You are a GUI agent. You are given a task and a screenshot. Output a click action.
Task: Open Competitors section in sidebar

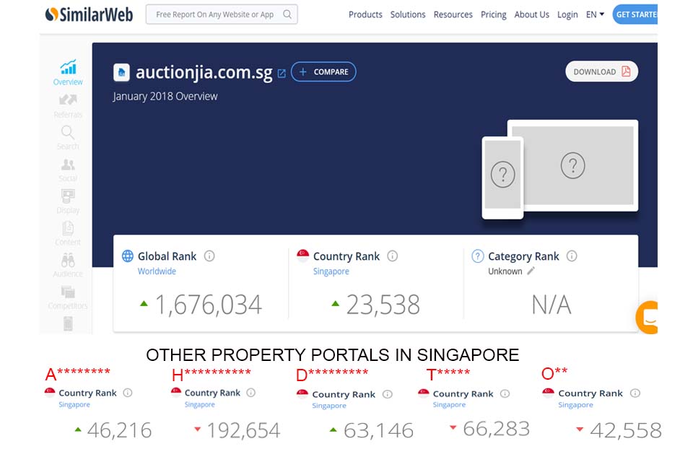[68, 297]
